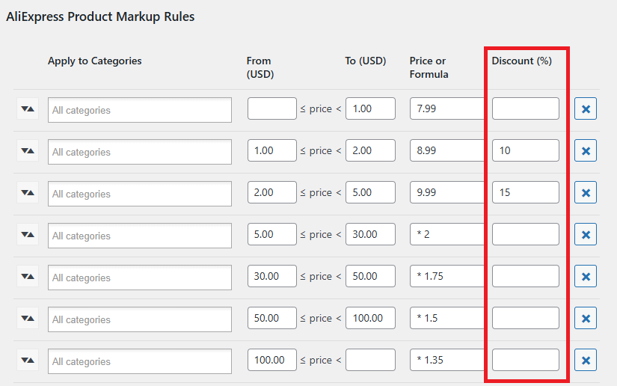Click To field showing 50.00
Viewport: 617px width, 386px height.
point(371,276)
